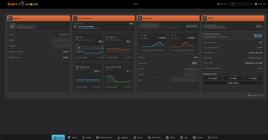Open Business Rules tab

pyautogui.click(x=104, y=137)
